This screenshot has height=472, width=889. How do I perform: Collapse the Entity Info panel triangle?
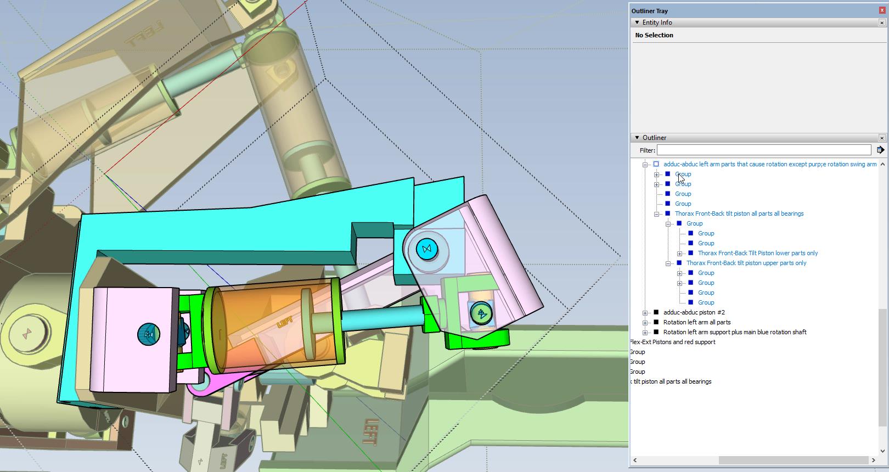637,23
